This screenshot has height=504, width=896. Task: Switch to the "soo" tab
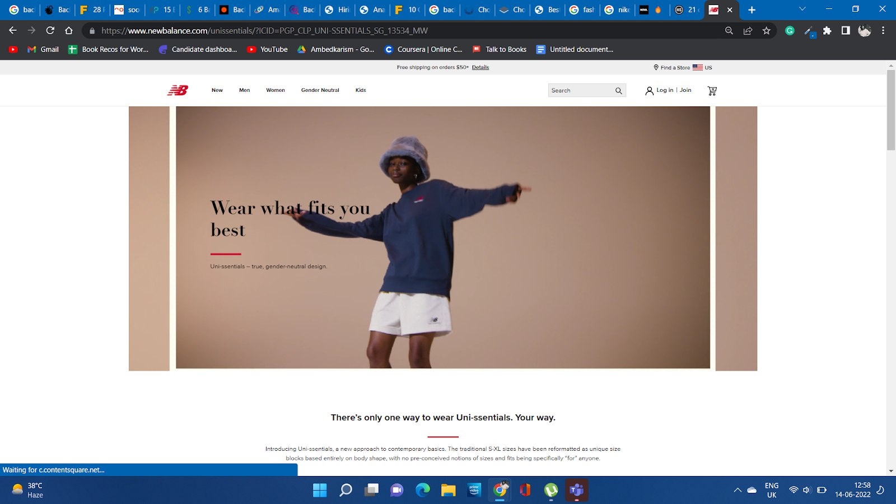pyautogui.click(x=127, y=10)
